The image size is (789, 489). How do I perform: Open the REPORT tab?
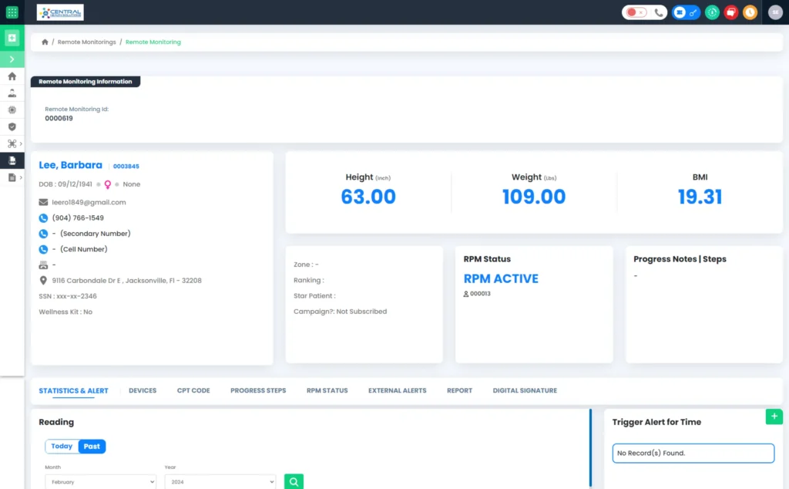(459, 390)
